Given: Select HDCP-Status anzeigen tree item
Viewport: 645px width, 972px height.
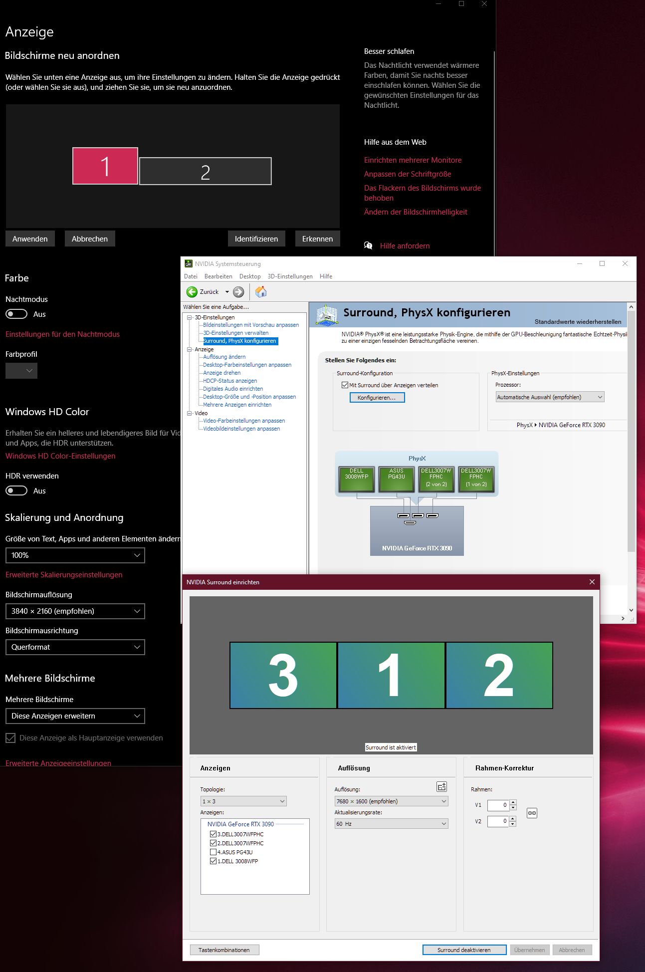Looking at the screenshot, I should coord(230,381).
